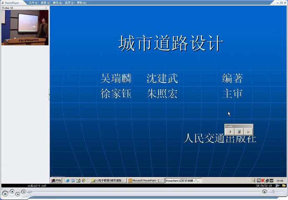Collapse the left video pane with the splitter handle

point(49,94)
